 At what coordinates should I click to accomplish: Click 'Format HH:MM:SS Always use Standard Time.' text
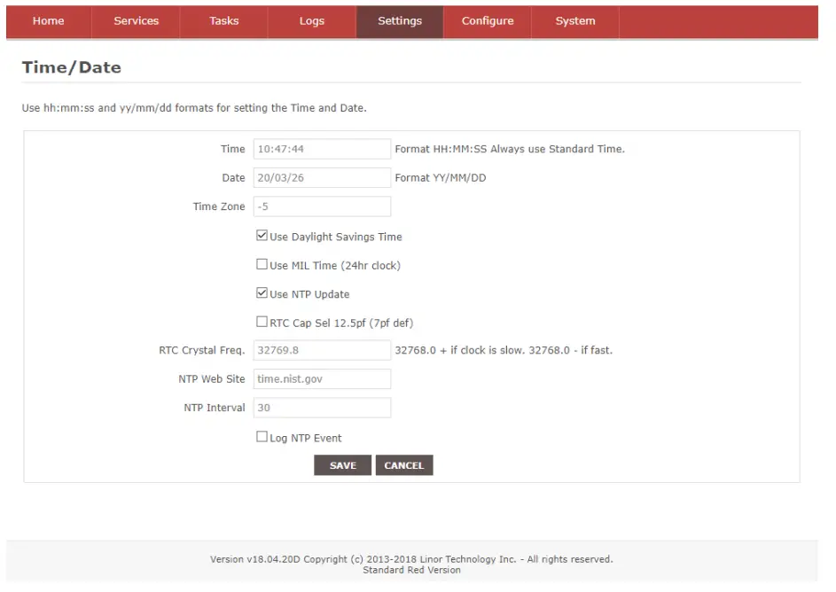[x=510, y=149]
